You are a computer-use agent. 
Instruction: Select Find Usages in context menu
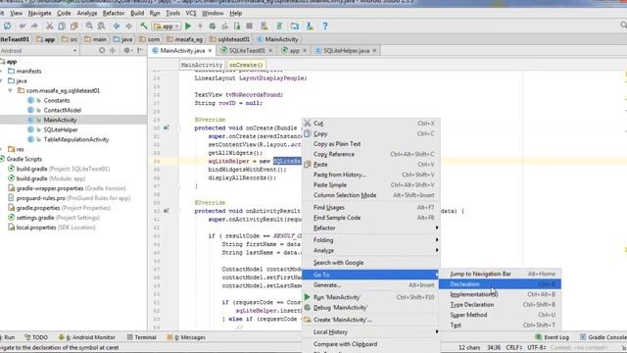(x=371, y=207)
